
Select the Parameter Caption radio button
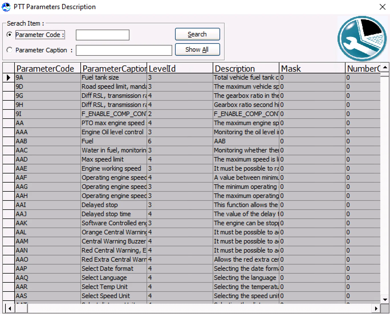coord(9,50)
